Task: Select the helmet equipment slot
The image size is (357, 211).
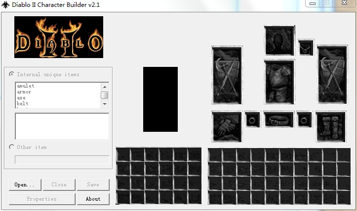Action: (x=279, y=40)
